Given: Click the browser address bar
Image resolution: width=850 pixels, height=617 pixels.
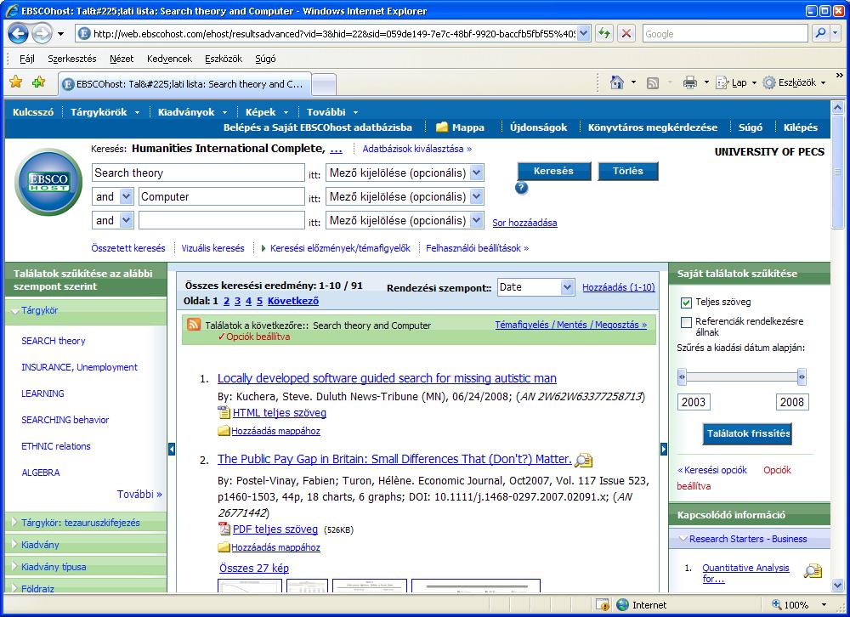Looking at the screenshot, I should click(333, 34).
